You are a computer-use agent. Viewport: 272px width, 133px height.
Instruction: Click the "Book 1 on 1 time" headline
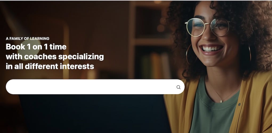[x=36, y=47]
